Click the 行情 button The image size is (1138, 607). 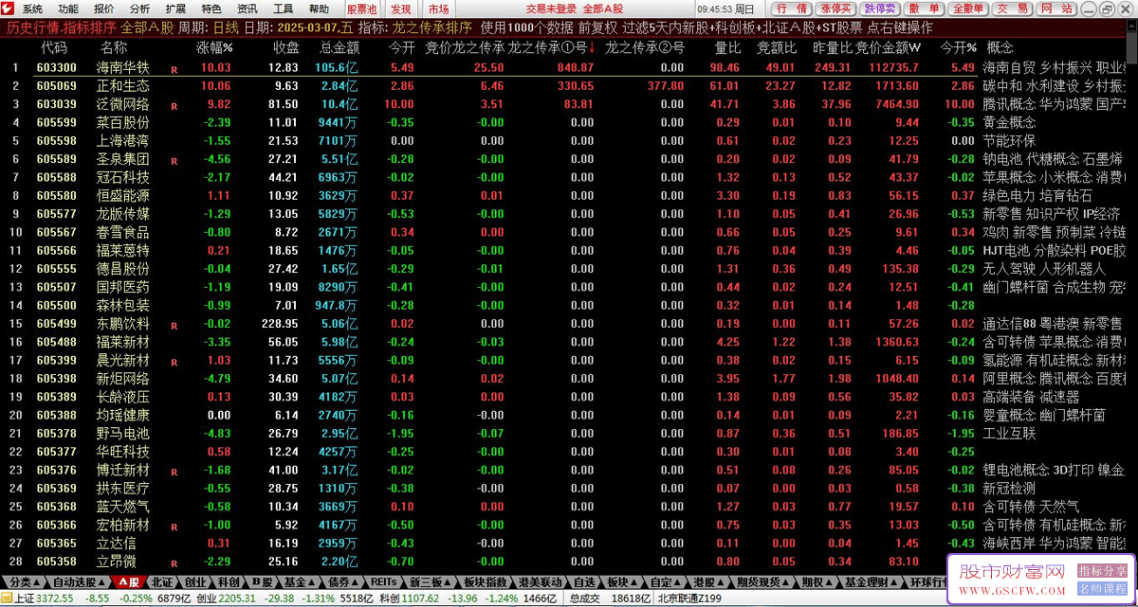coord(790,9)
